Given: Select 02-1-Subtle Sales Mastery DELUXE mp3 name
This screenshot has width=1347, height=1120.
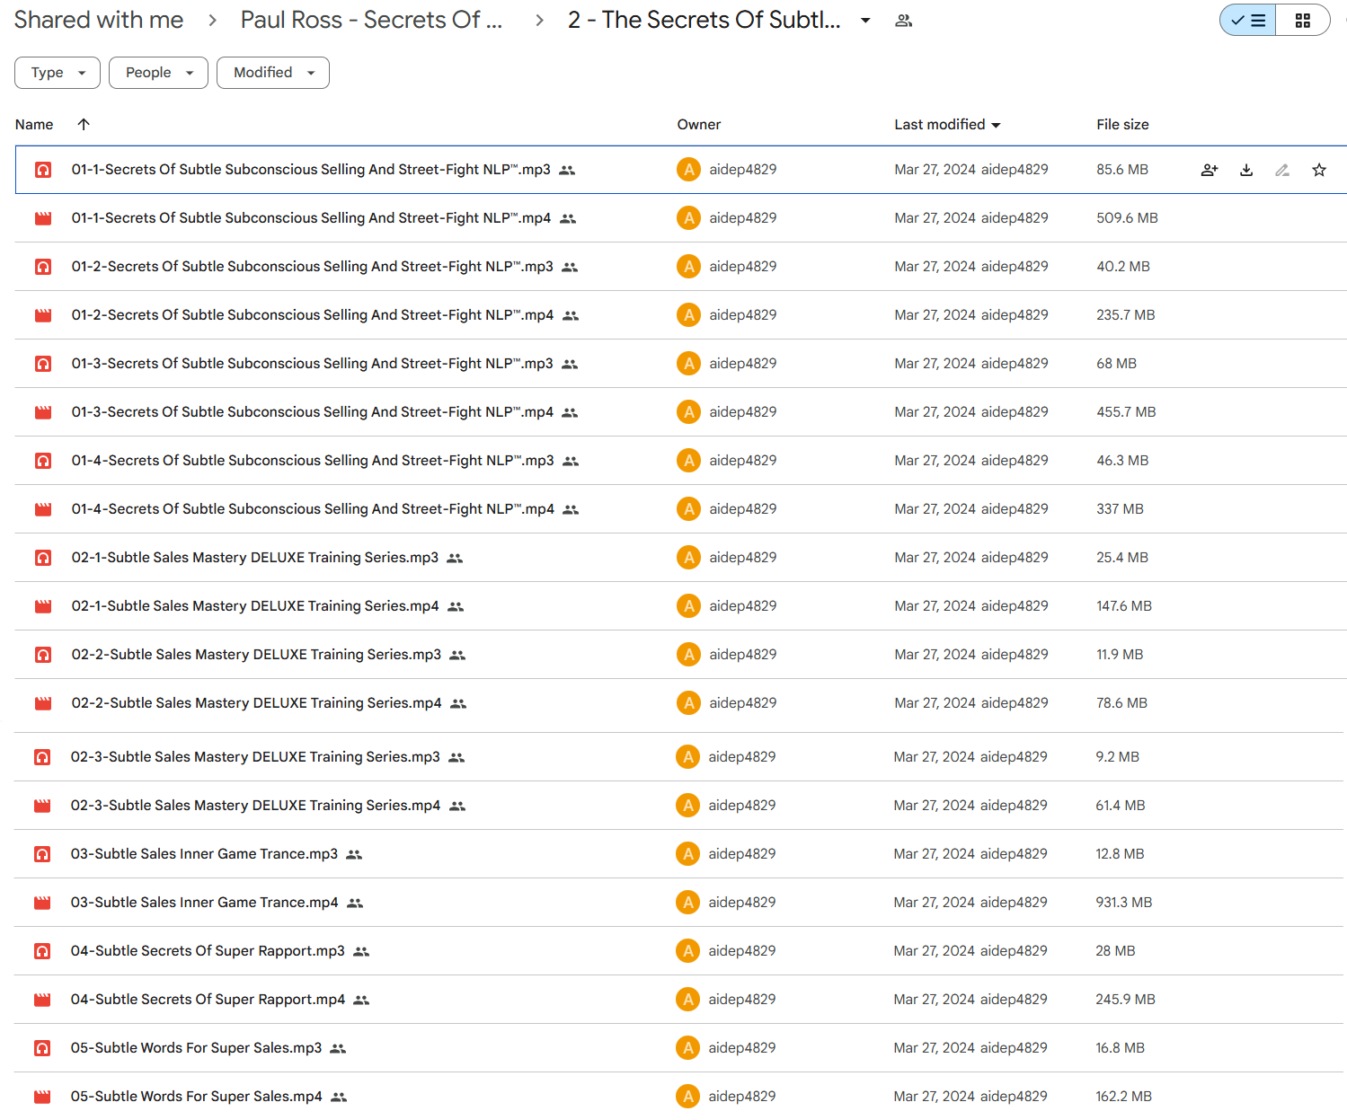Looking at the screenshot, I should pyautogui.click(x=255, y=558).
